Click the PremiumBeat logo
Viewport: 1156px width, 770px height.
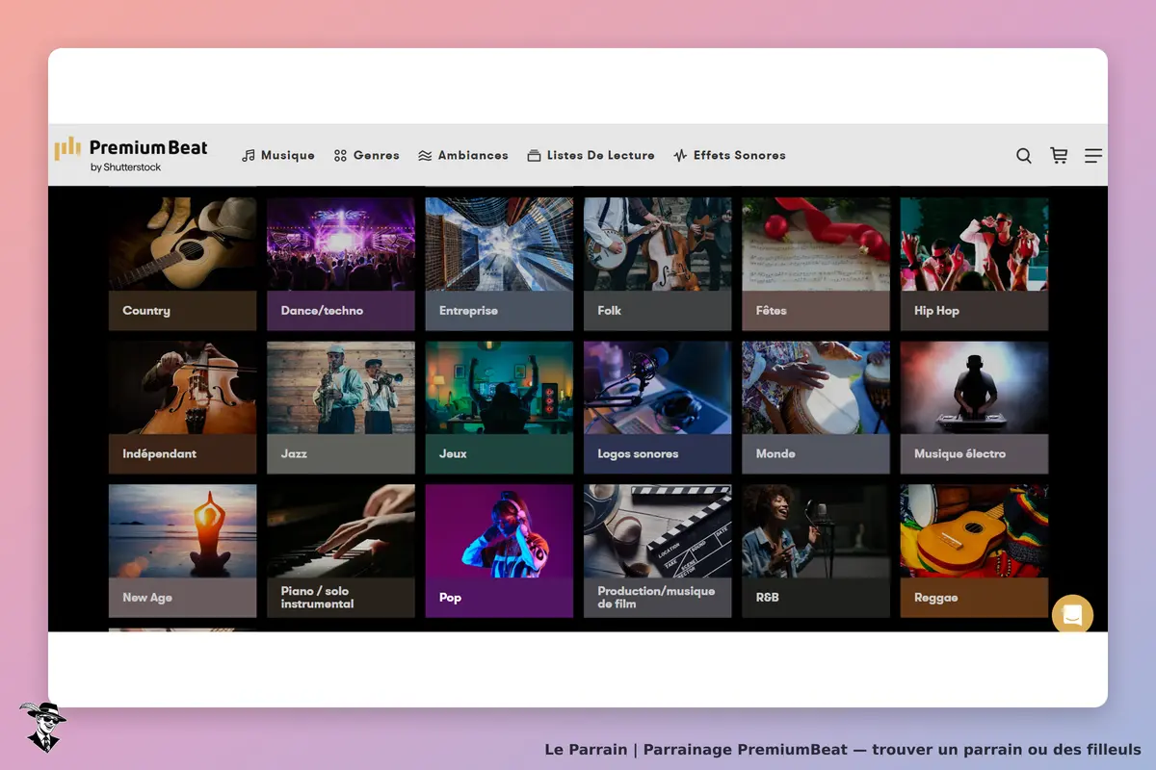131,154
